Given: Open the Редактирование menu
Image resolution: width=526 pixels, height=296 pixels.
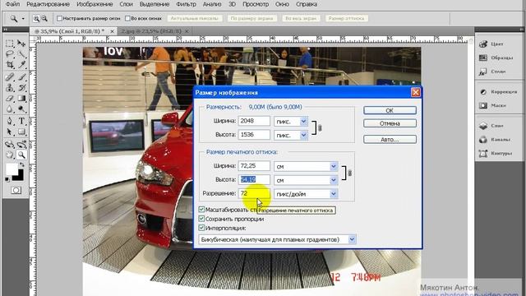Looking at the screenshot, I should pyautogui.click(x=48, y=4).
